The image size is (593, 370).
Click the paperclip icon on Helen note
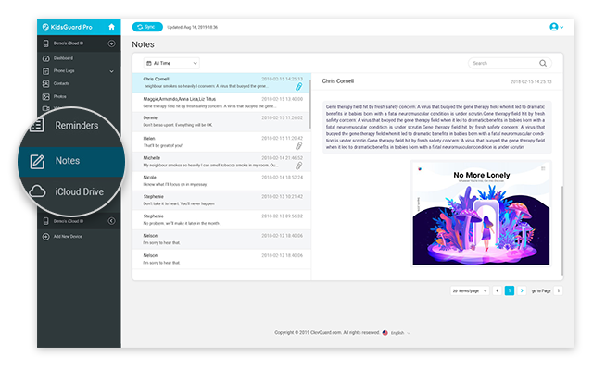pos(298,146)
